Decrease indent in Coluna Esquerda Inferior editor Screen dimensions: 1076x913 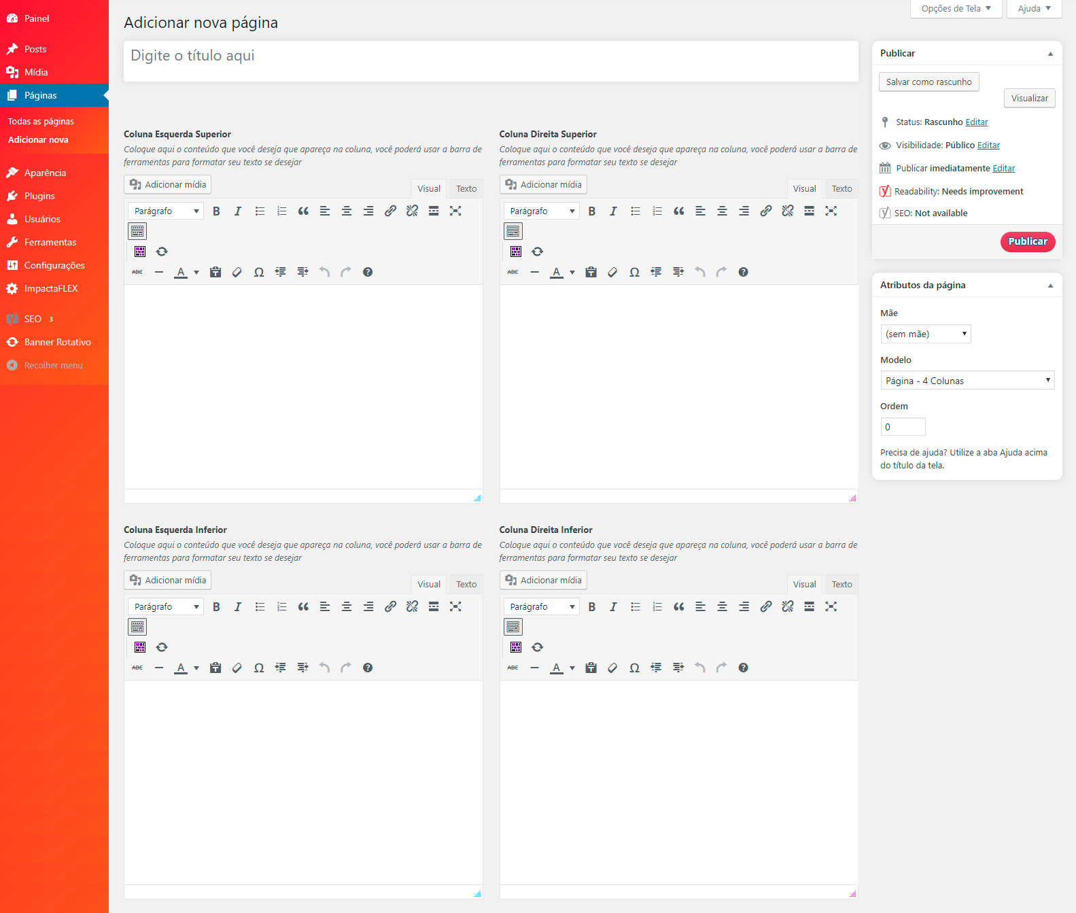point(281,668)
